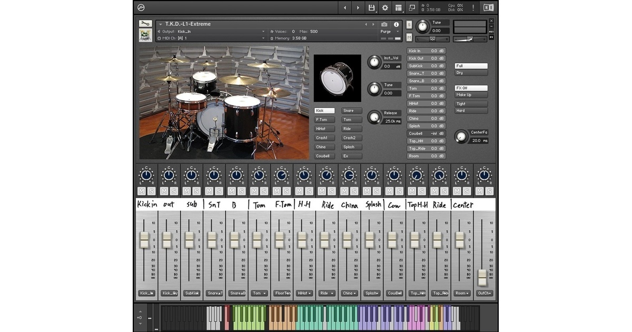
Task: Open the OutCh dropdown below the last fader
Action: pos(485,293)
